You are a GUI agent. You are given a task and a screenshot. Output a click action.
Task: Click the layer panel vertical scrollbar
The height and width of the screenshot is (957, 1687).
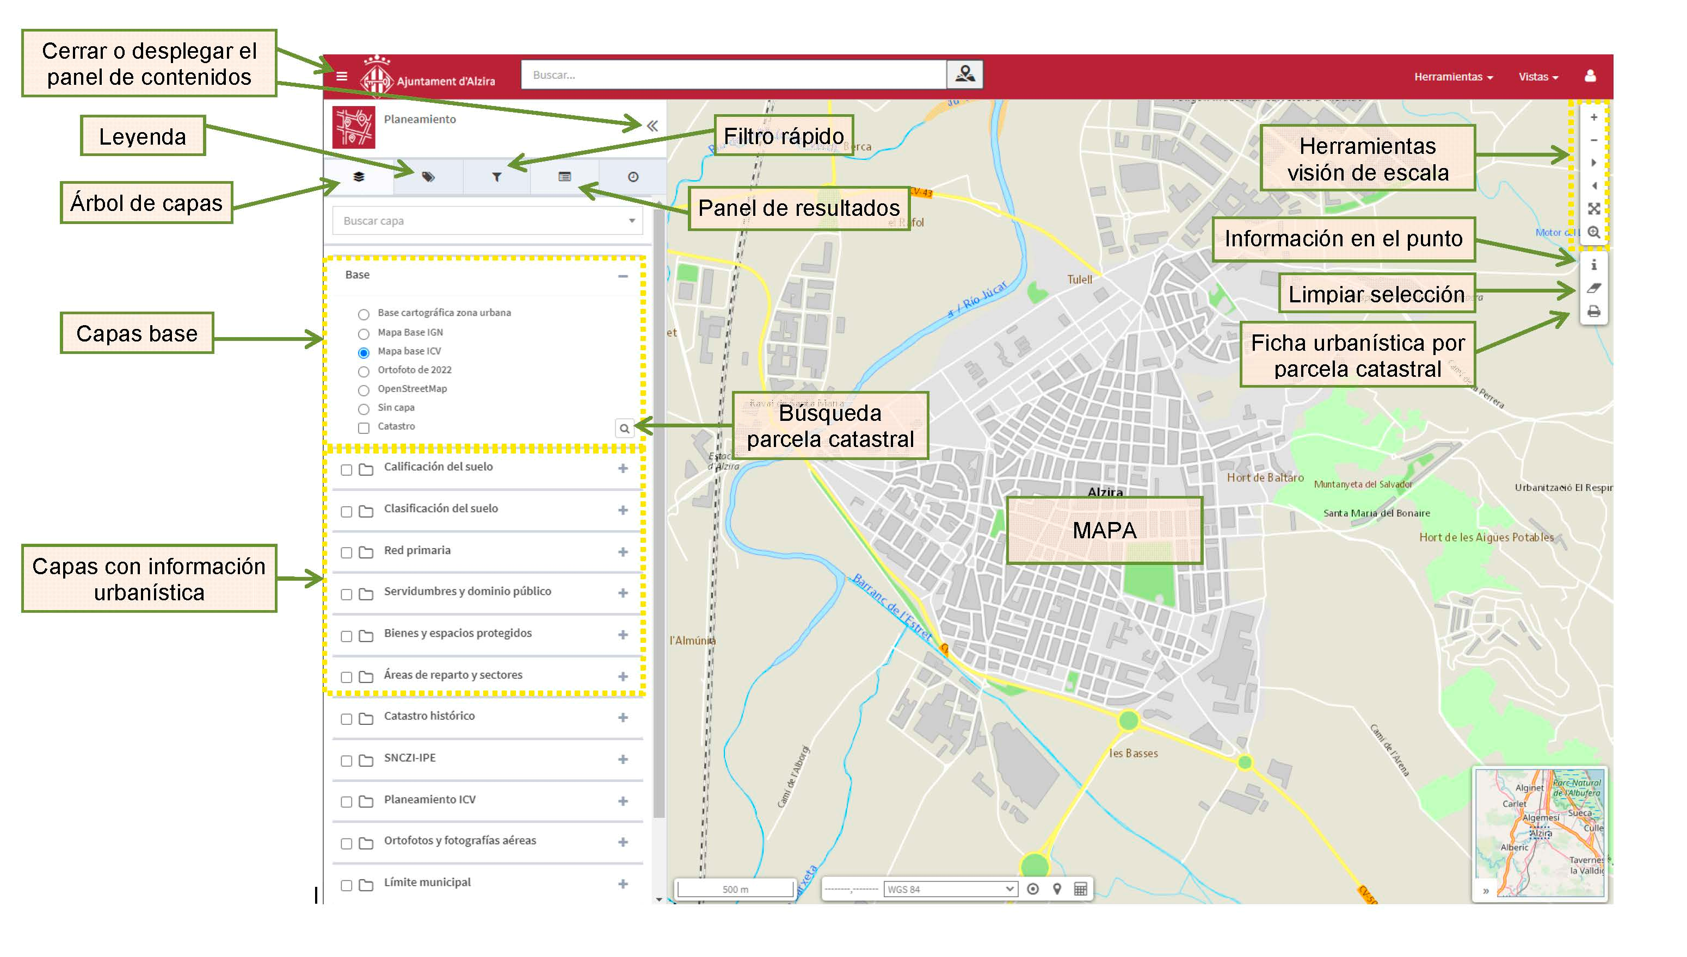coord(658,513)
